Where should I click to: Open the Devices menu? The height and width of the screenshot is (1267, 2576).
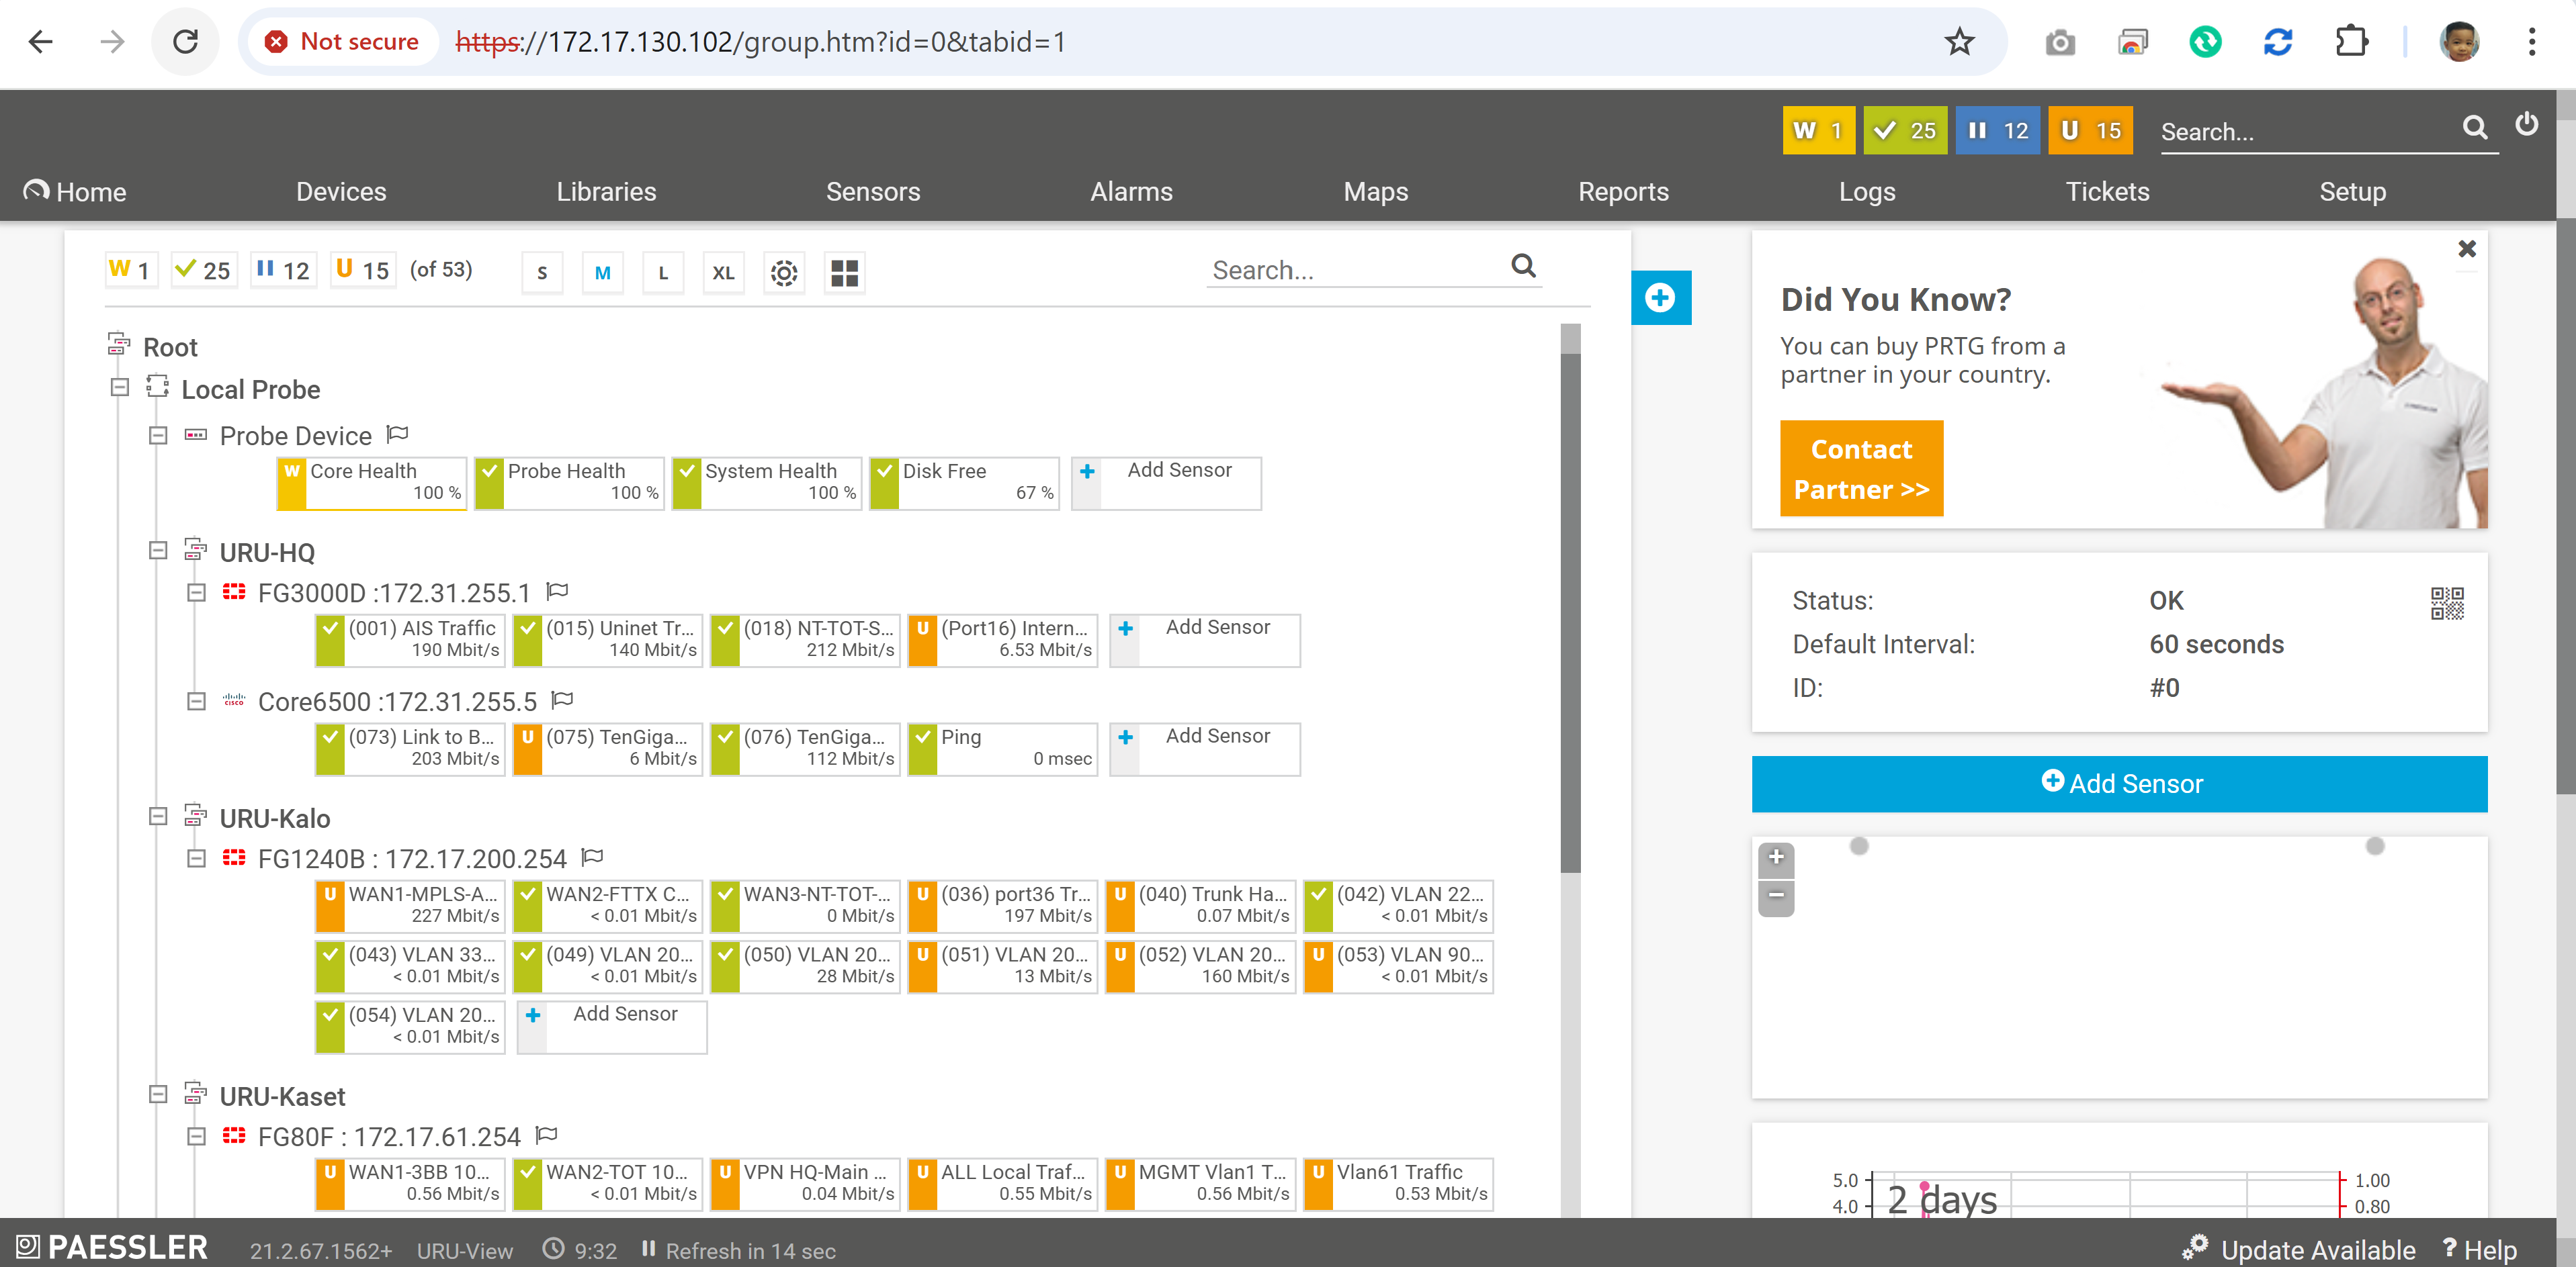(341, 191)
